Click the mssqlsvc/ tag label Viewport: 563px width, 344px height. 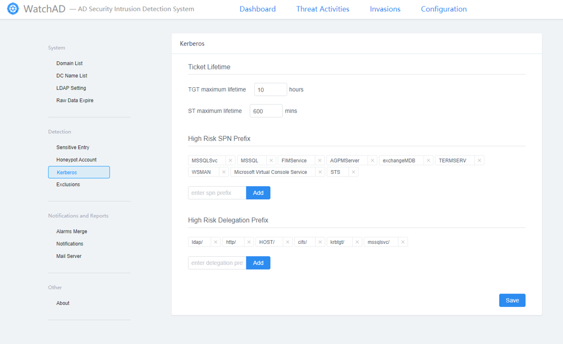coord(379,242)
